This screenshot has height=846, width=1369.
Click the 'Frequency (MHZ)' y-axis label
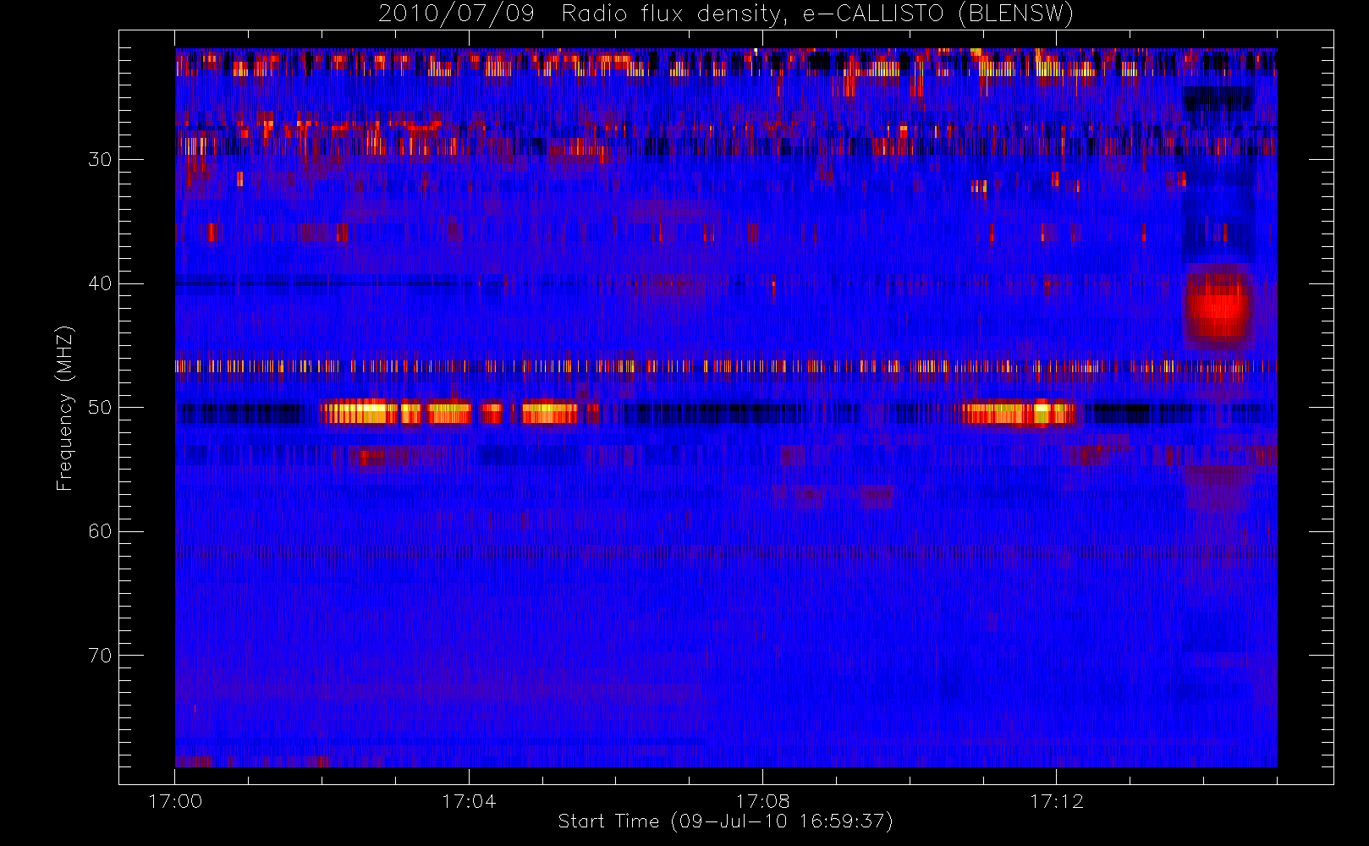point(64,408)
